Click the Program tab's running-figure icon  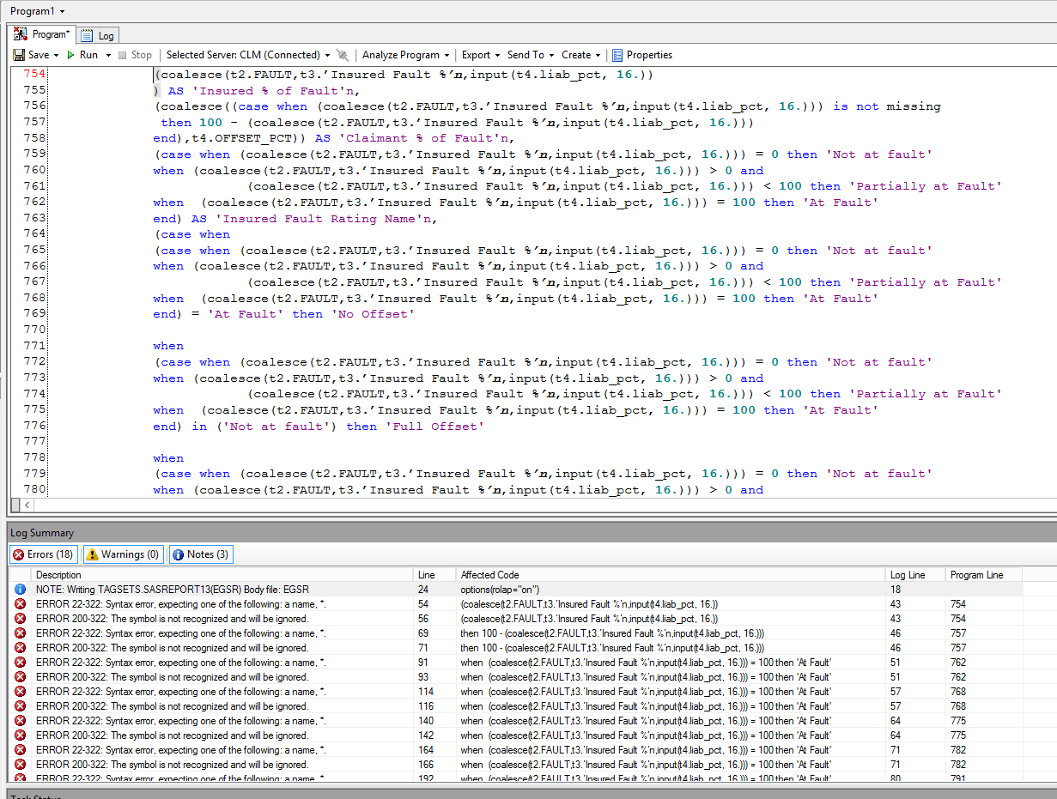click(21, 34)
